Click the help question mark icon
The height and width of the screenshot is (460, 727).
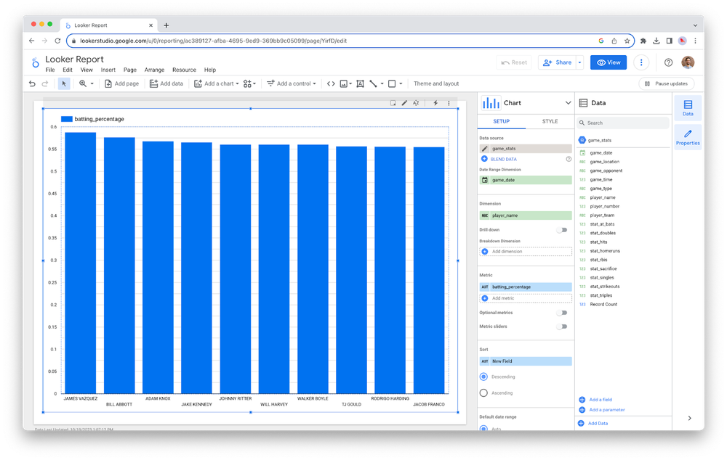tap(668, 62)
